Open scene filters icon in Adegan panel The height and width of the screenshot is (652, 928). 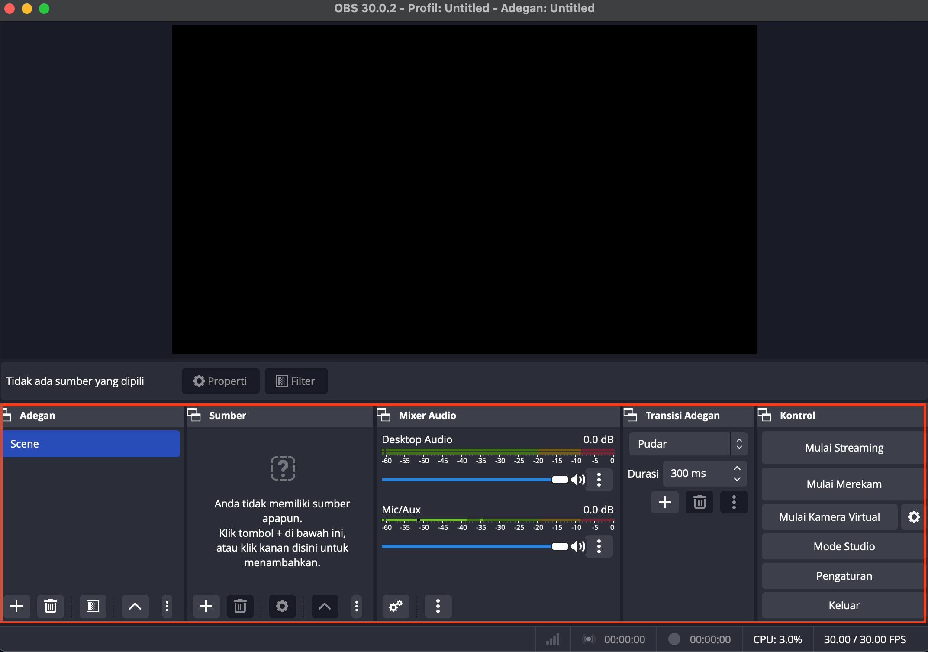(x=93, y=606)
